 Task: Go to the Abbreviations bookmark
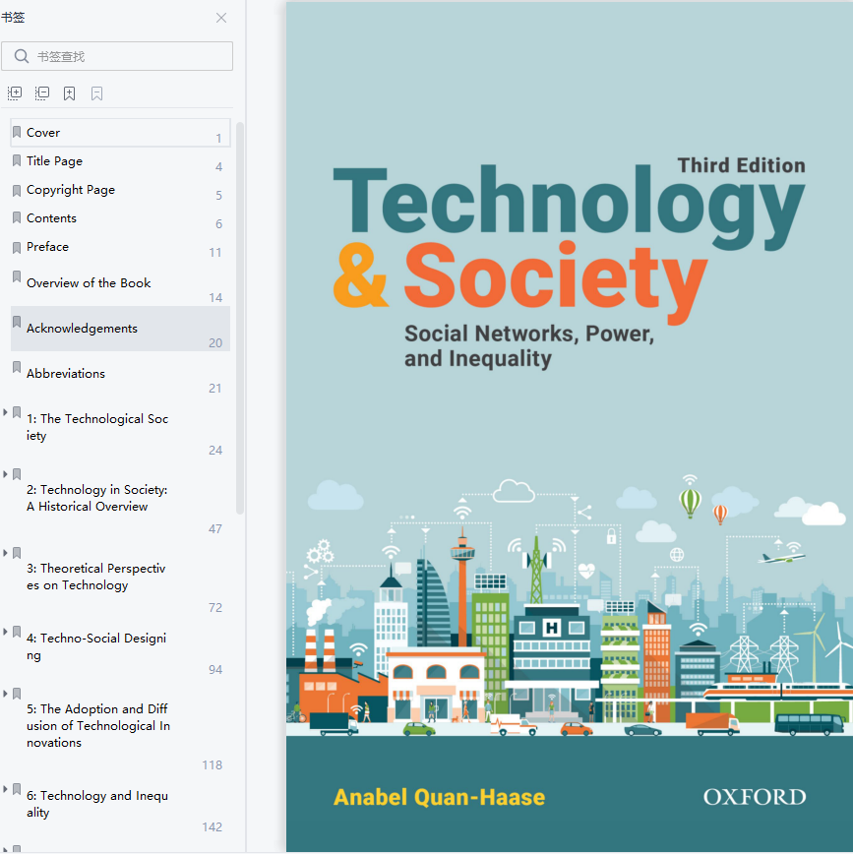point(120,374)
